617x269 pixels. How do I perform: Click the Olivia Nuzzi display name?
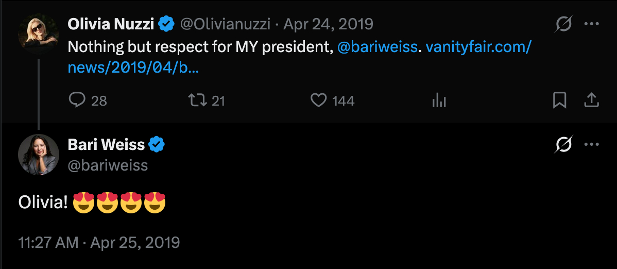coord(111,24)
